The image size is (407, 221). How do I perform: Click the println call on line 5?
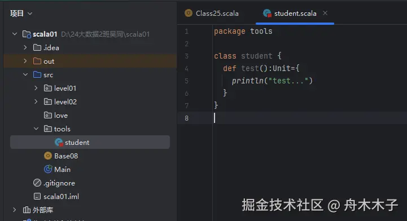pos(248,81)
